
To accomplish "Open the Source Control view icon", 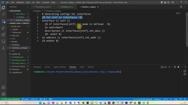I will pos(3,21).
